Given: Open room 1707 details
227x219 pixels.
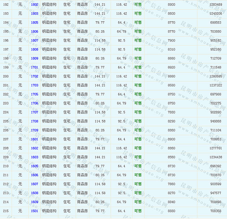Looking at the screenshot, I should click(35, 112).
